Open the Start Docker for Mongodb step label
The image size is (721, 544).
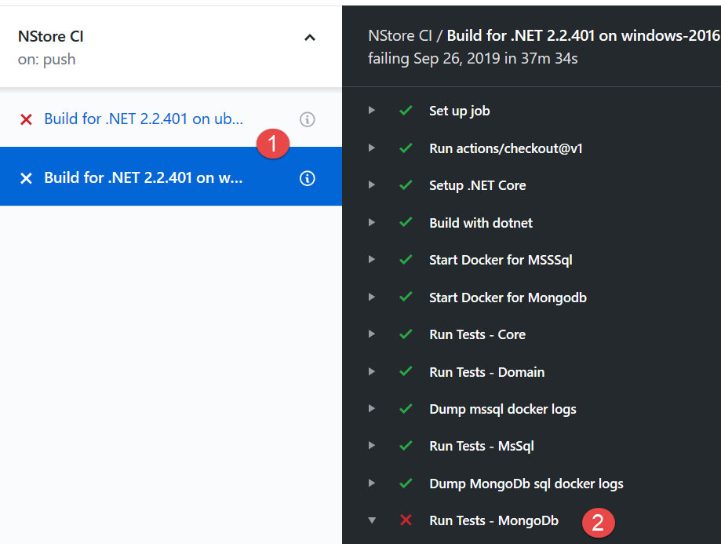(x=508, y=298)
